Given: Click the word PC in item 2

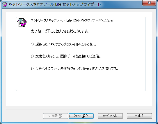Looking at the screenshot, I should click(87, 56).
